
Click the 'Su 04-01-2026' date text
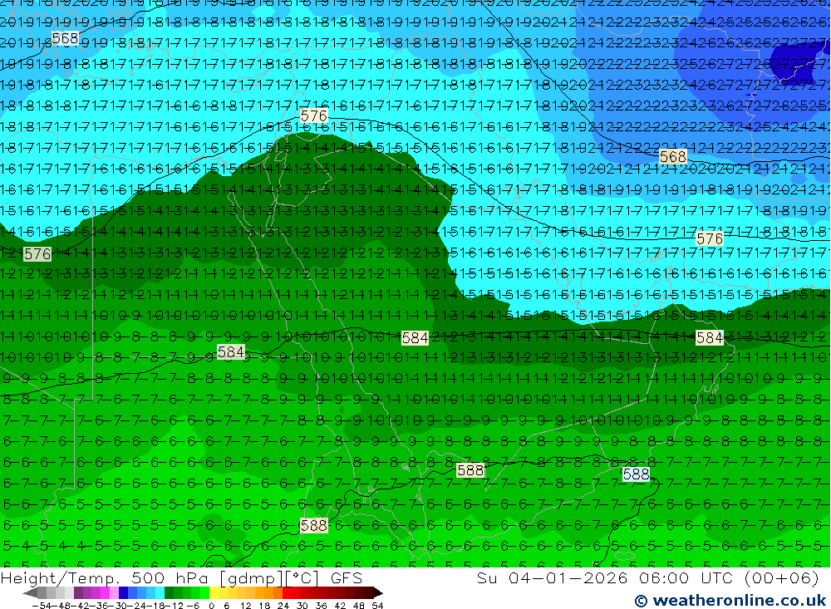[552, 577]
